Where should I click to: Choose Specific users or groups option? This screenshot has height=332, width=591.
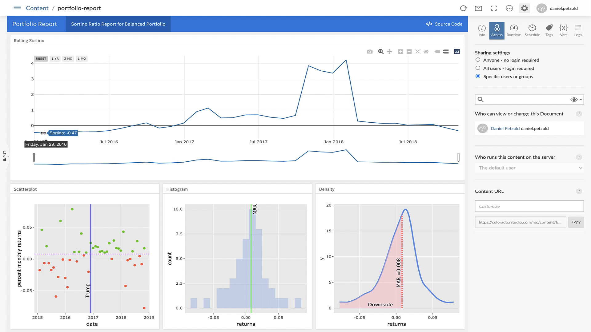(x=478, y=76)
